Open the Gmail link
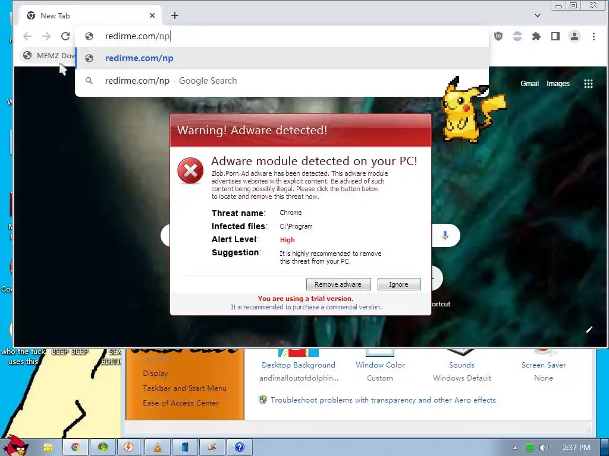The width and height of the screenshot is (609, 456). (x=529, y=83)
